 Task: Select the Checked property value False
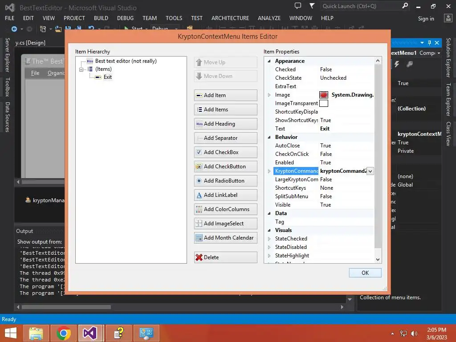326,69
